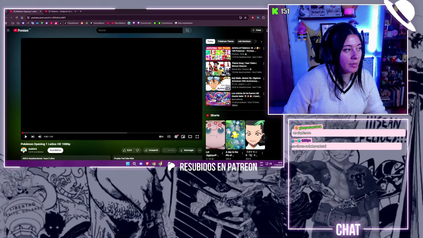Enable theater mode in player

point(190,137)
